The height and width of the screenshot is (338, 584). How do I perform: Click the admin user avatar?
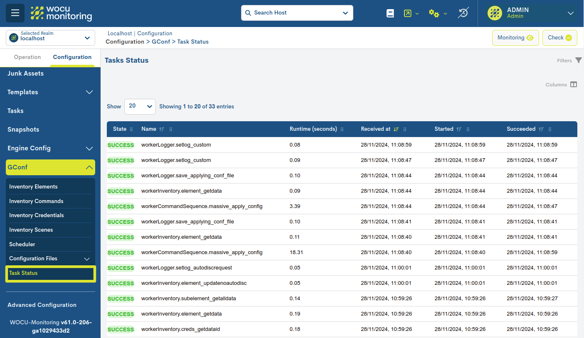pos(495,13)
